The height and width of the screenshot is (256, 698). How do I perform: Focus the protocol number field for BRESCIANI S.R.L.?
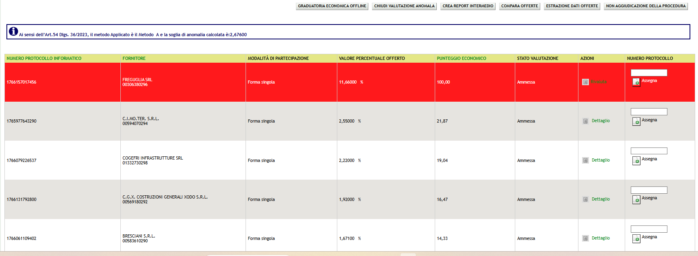coord(648,229)
